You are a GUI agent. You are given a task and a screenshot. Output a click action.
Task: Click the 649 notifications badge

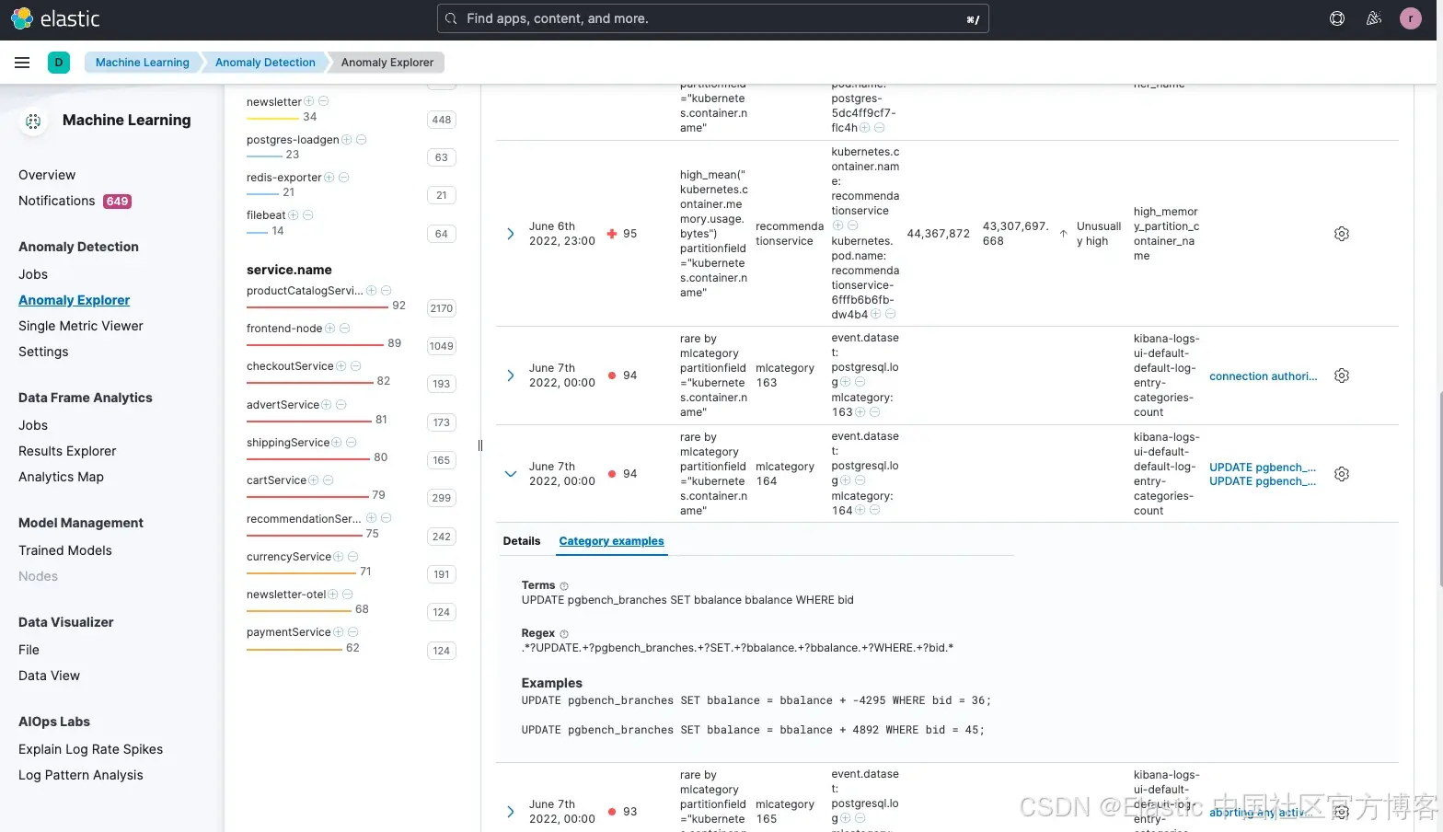point(117,202)
